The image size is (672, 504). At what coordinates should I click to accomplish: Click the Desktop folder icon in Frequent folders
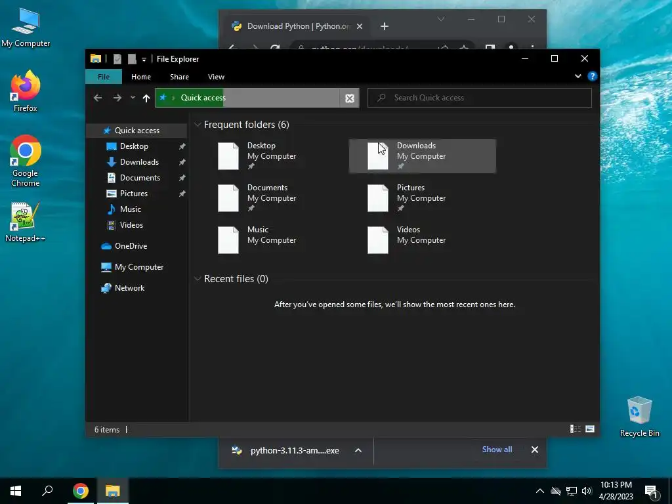click(x=228, y=156)
